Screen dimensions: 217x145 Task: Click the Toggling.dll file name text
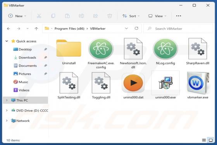click(101, 97)
